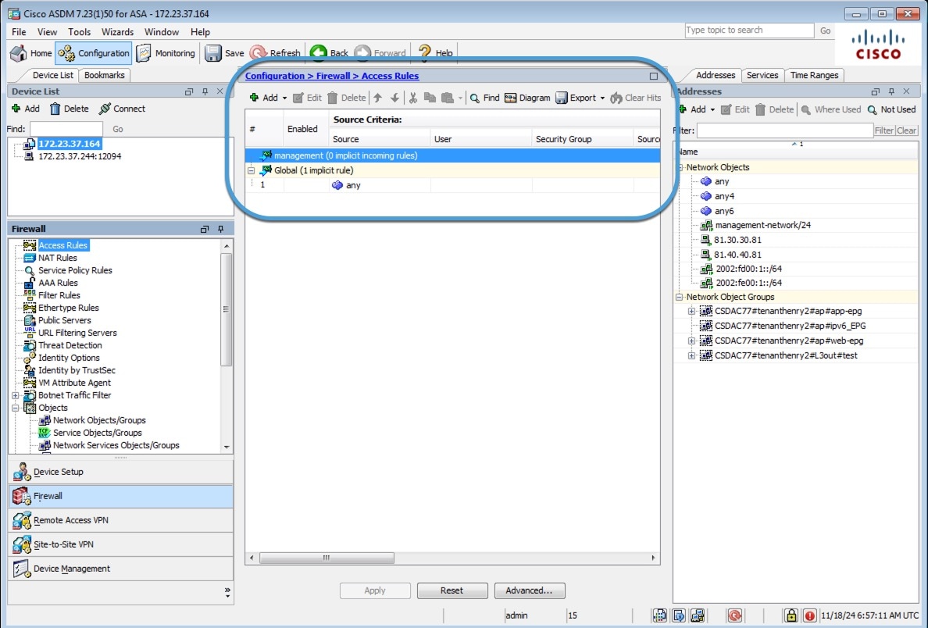Image resolution: width=928 pixels, height=628 pixels.
Task: Copy the selected access rule
Action: tap(430, 98)
